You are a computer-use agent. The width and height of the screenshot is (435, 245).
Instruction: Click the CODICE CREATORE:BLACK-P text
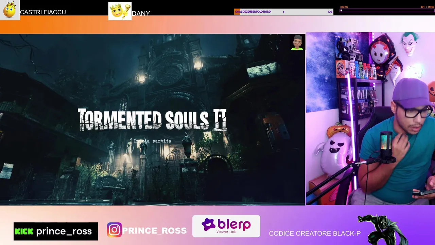point(315,233)
